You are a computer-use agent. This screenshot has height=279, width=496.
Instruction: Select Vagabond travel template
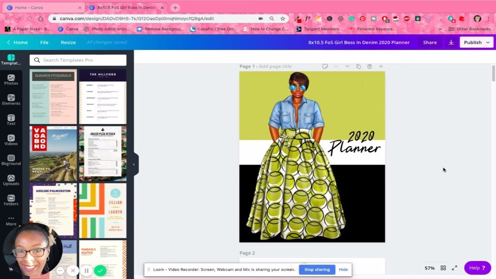(x=53, y=153)
